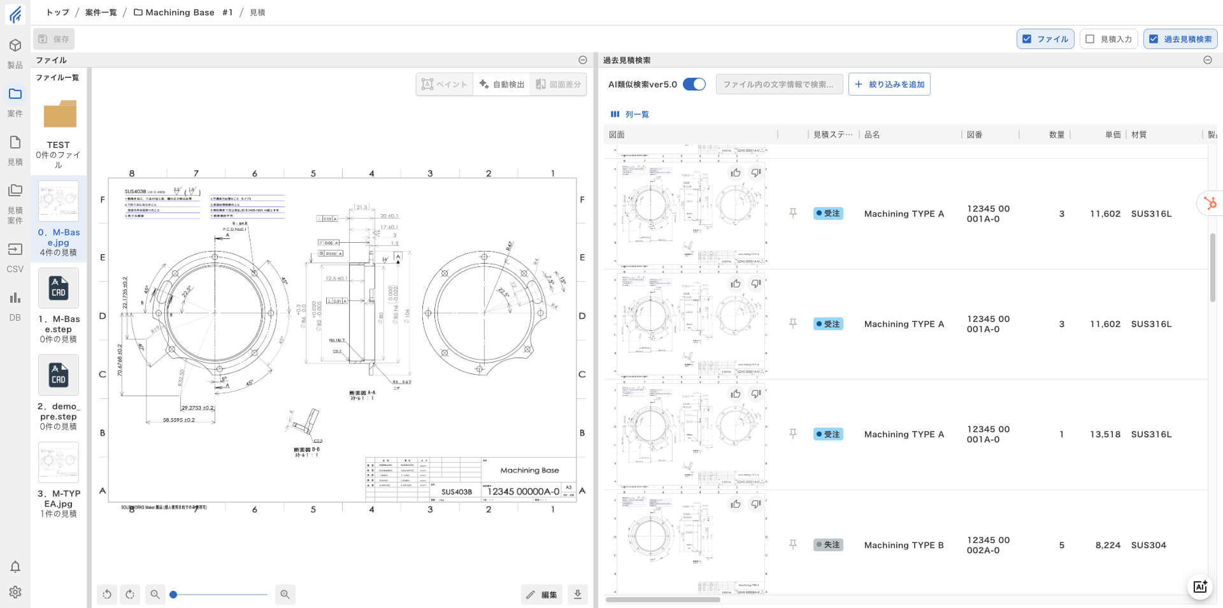Open 図面差分 drawing diff
The height and width of the screenshot is (608, 1223).
(558, 84)
